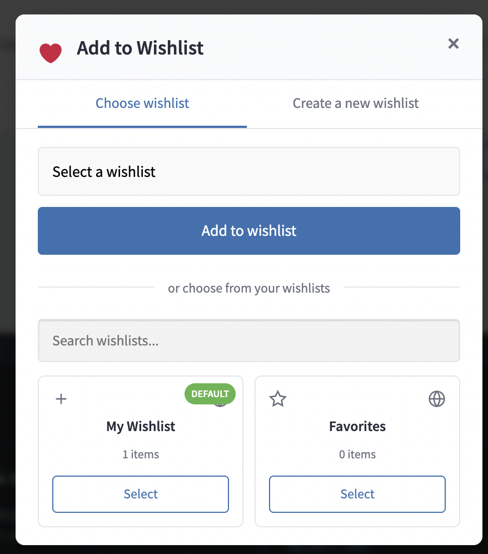Click Select under Favorites

357,494
